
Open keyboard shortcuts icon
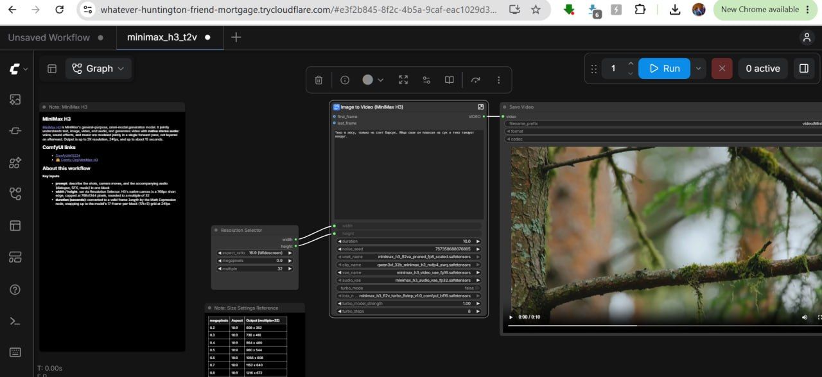point(15,352)
